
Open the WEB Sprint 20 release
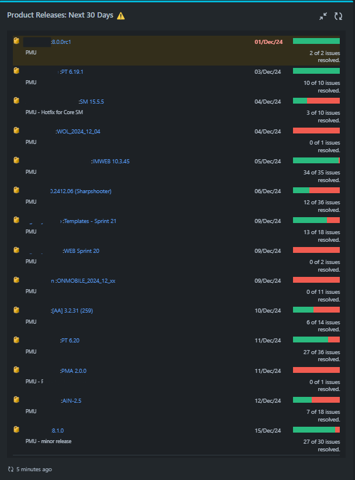pos(81,251)
